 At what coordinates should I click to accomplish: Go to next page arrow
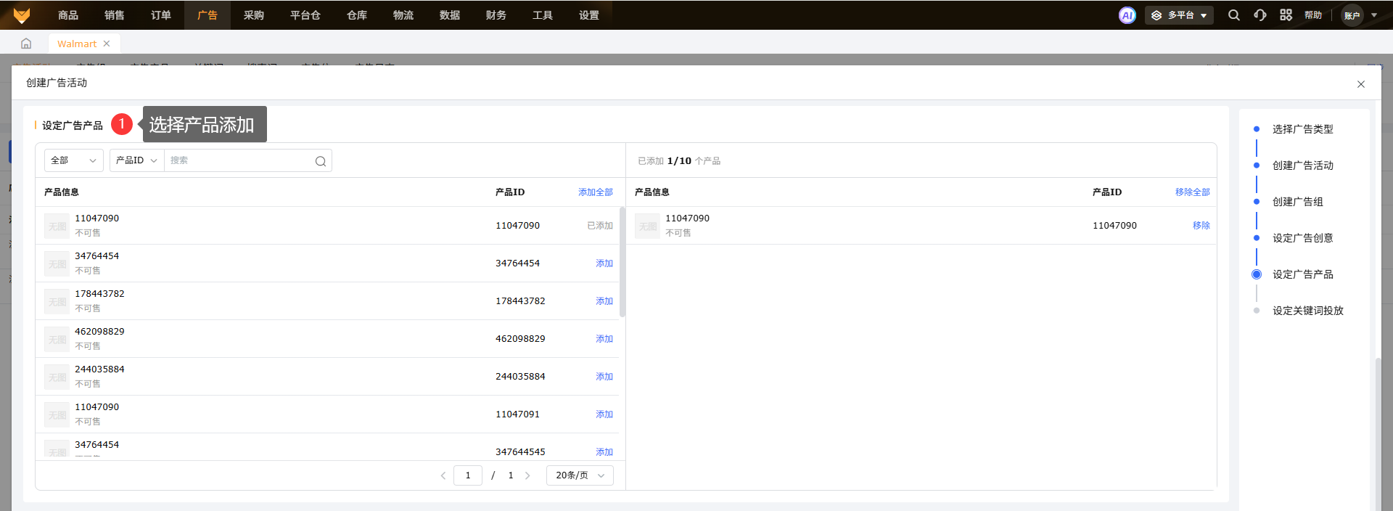pos(527,475)
